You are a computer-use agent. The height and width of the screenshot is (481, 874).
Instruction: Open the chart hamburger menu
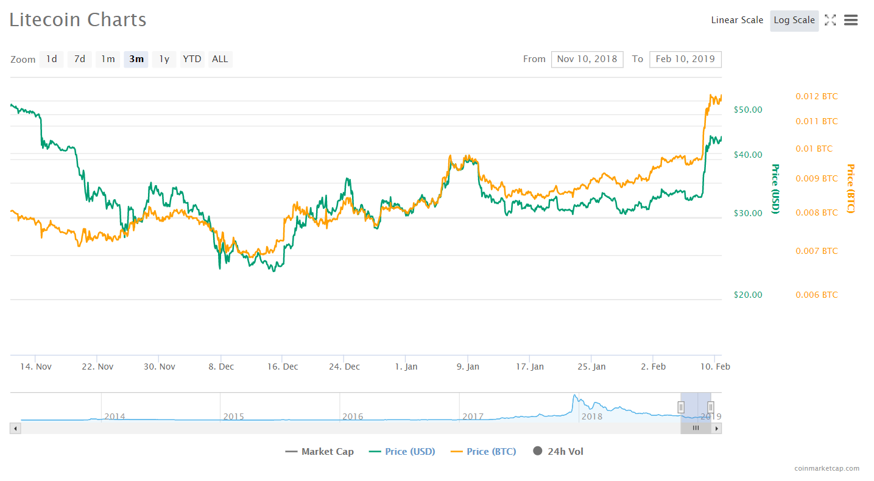click(x=851, y=20)
